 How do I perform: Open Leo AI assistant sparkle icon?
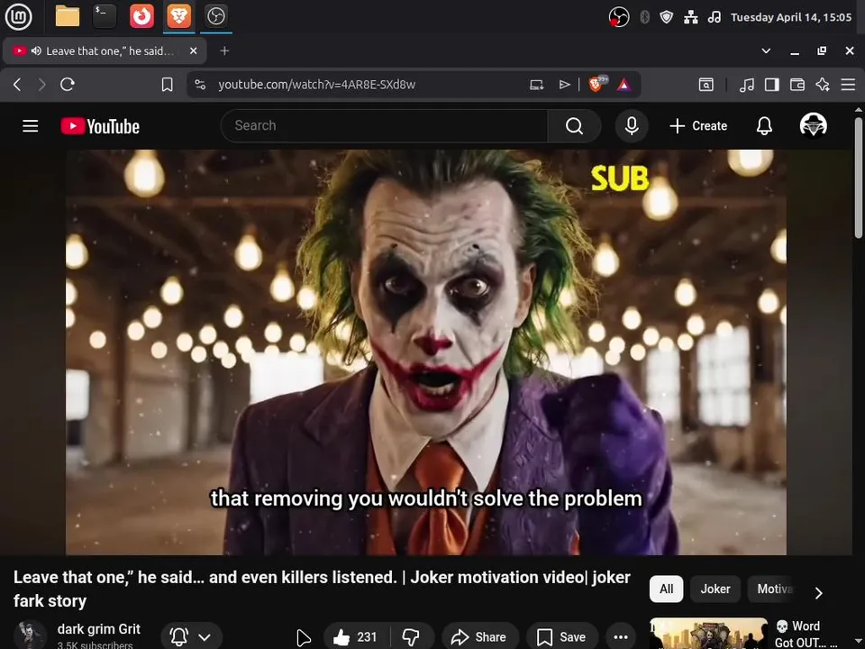[823, 85]
